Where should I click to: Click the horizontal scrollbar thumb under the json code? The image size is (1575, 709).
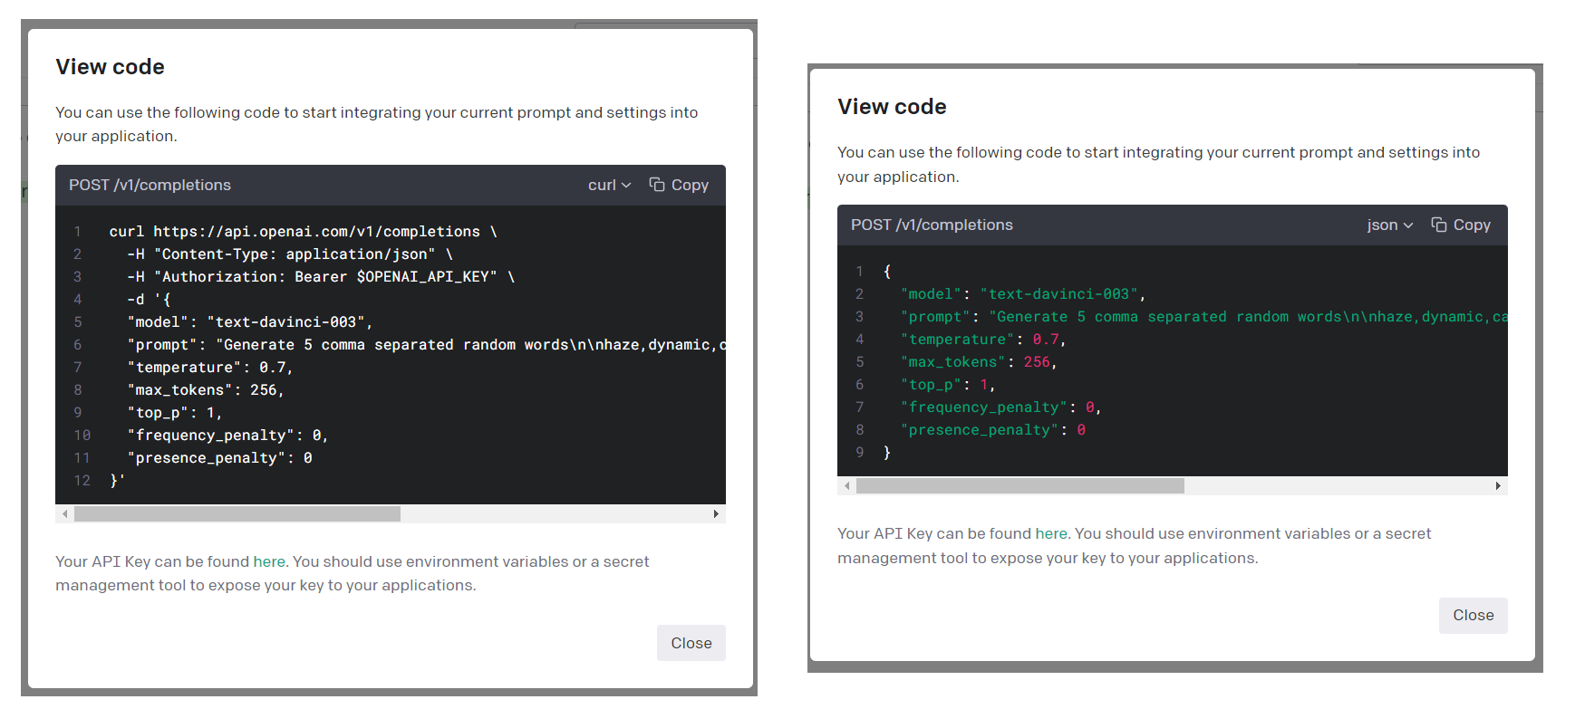[1019, 486]
